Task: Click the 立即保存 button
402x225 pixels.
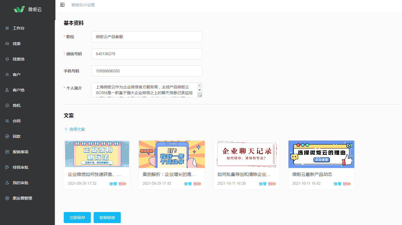Action: (x=77, y=218)
